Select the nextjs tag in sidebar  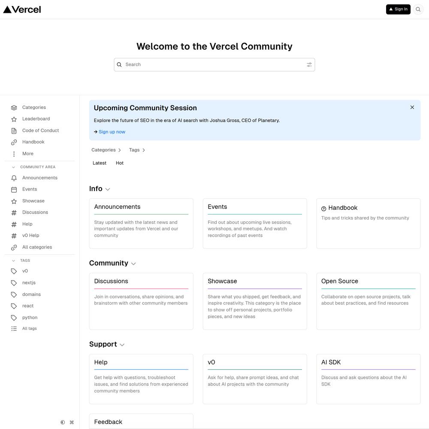(x=29, y=283)
